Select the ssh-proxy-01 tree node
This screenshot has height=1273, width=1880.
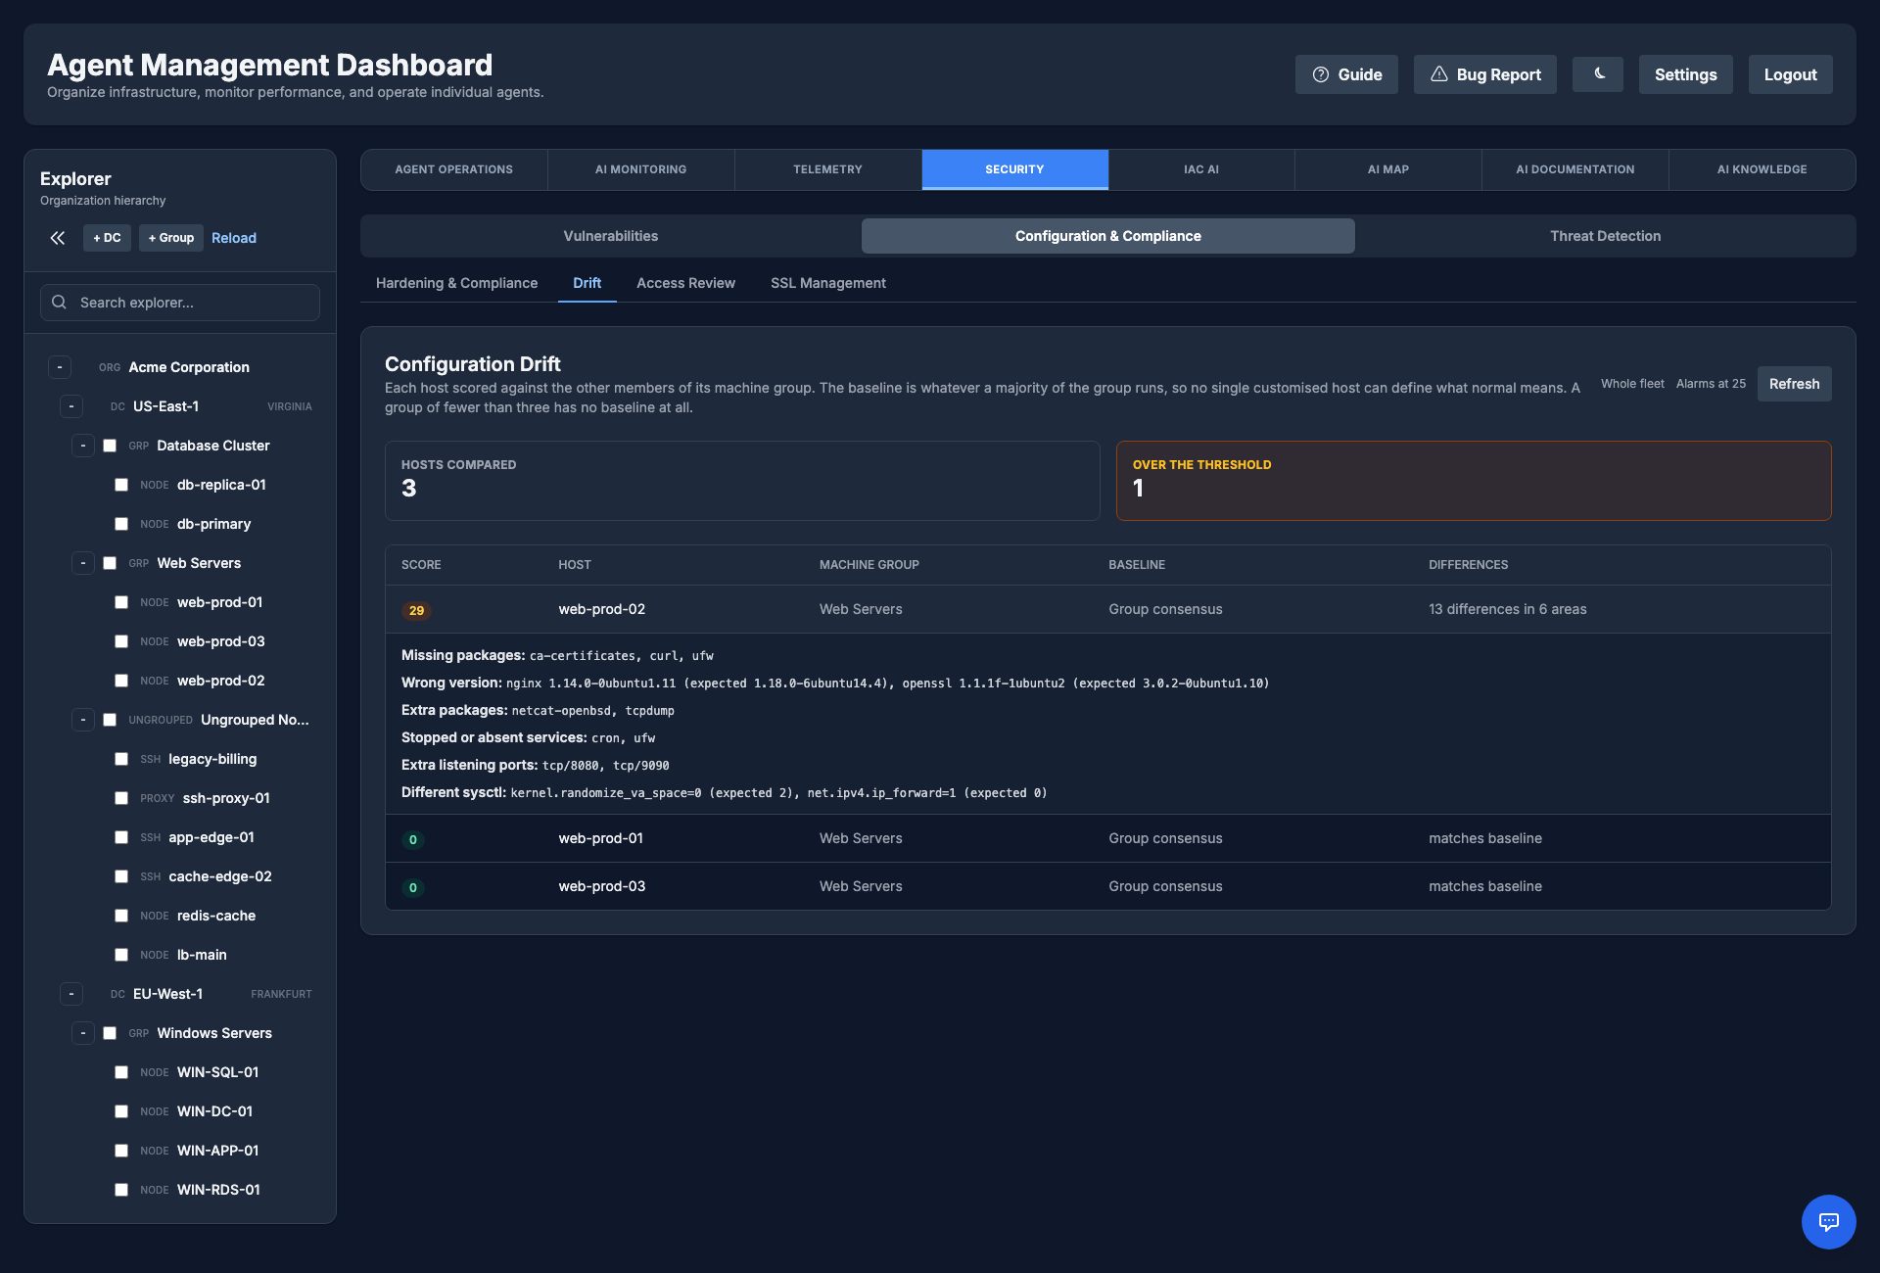click(x=226, y=798)
